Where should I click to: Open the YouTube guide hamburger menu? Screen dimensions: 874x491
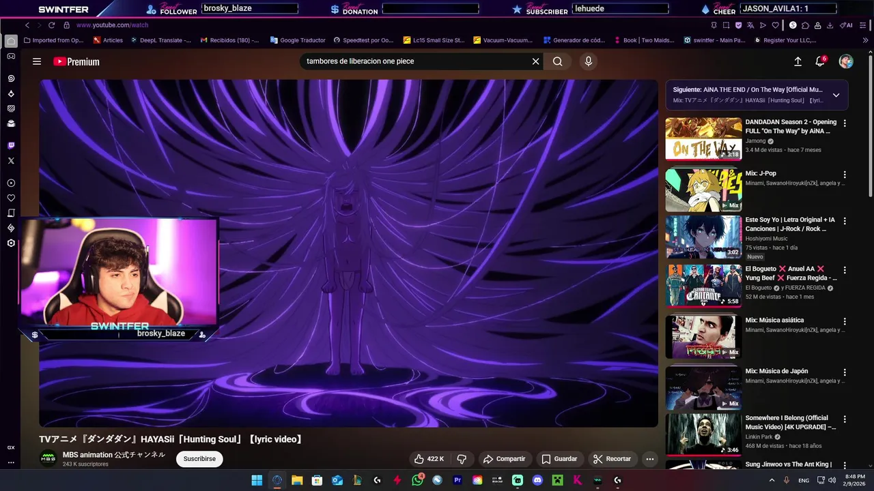(x=37, y=61)
